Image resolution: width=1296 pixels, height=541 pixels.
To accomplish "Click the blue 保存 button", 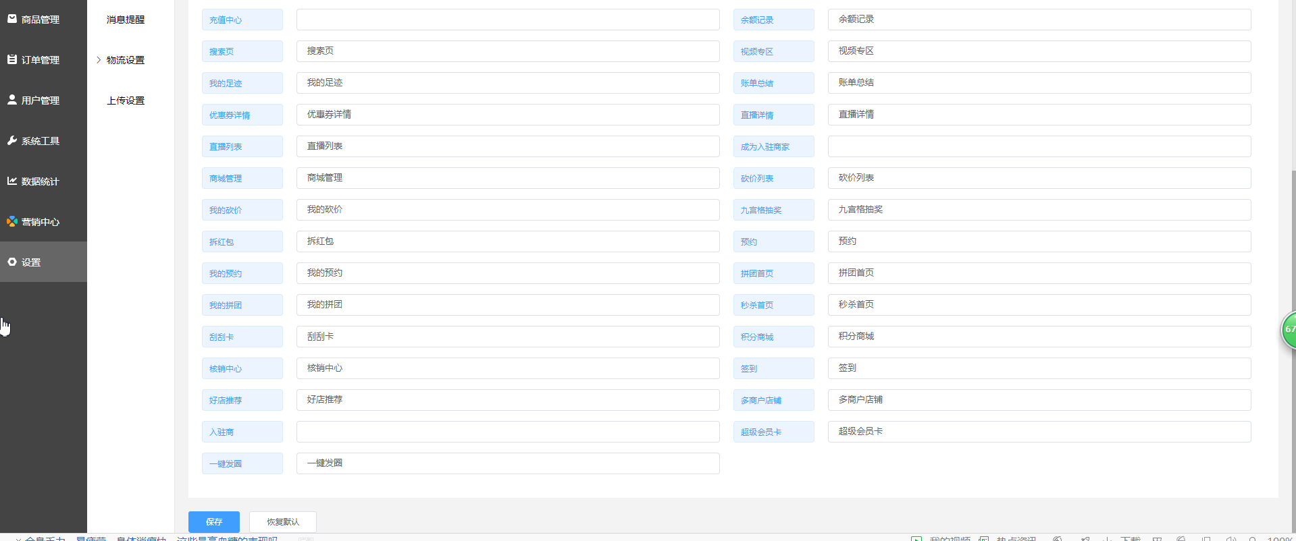I will (214, 522).
